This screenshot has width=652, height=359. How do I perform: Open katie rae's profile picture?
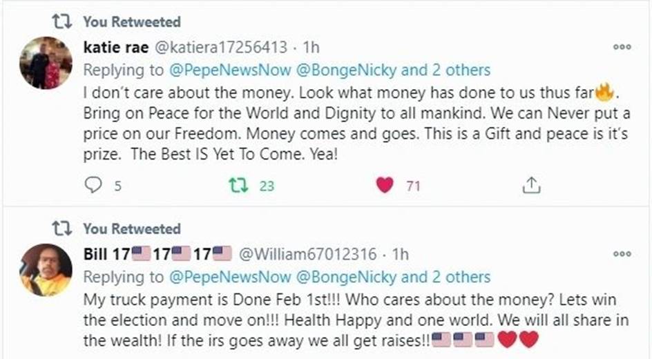[46, 63]
